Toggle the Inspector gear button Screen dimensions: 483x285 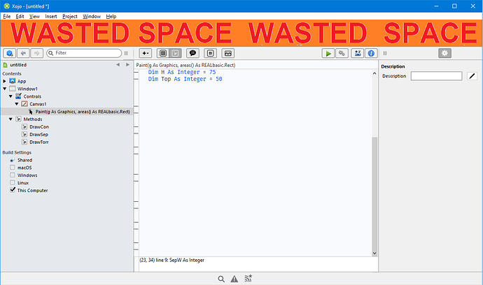tap(444, 53)
